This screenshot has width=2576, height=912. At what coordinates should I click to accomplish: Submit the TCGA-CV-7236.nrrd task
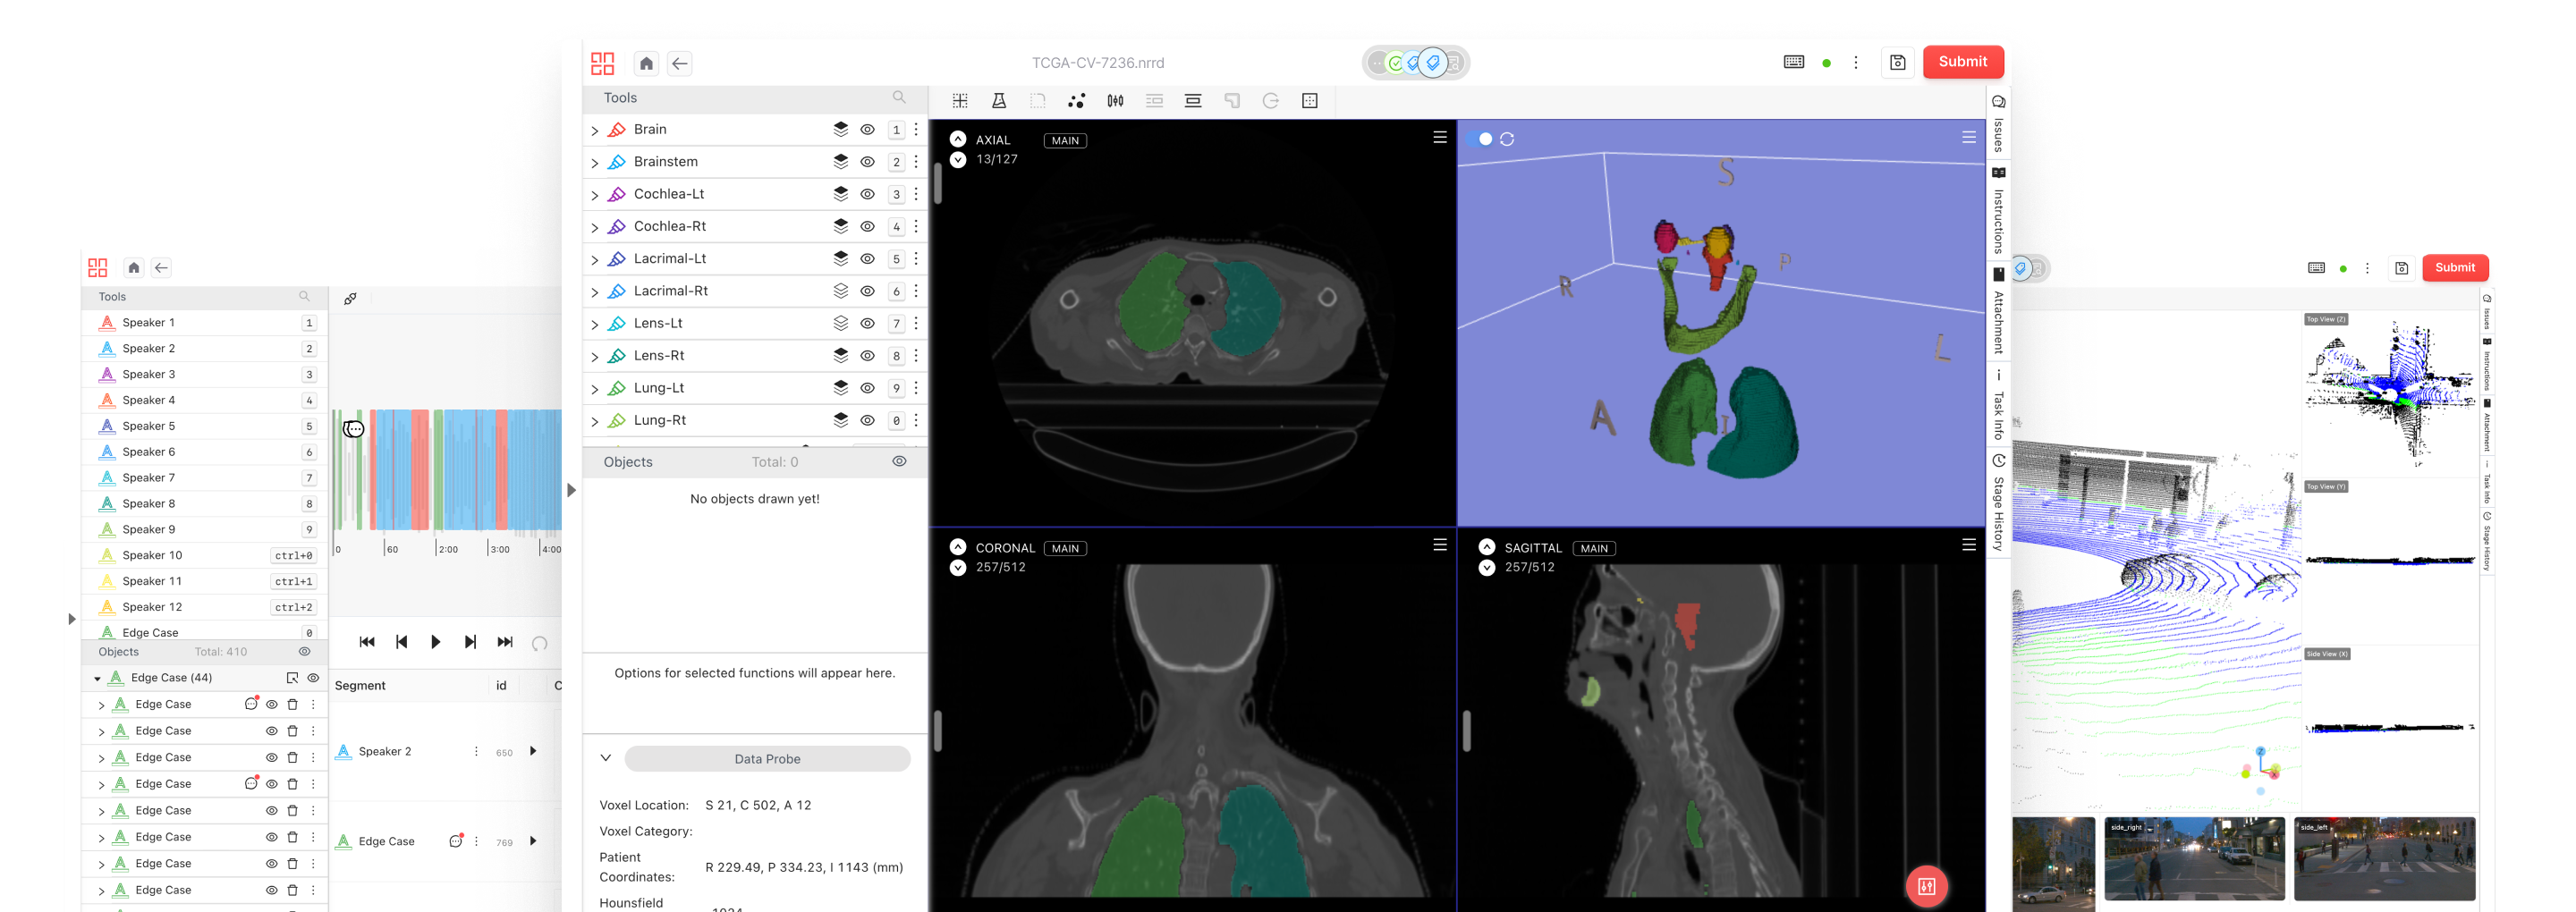tap(1962, 62)
